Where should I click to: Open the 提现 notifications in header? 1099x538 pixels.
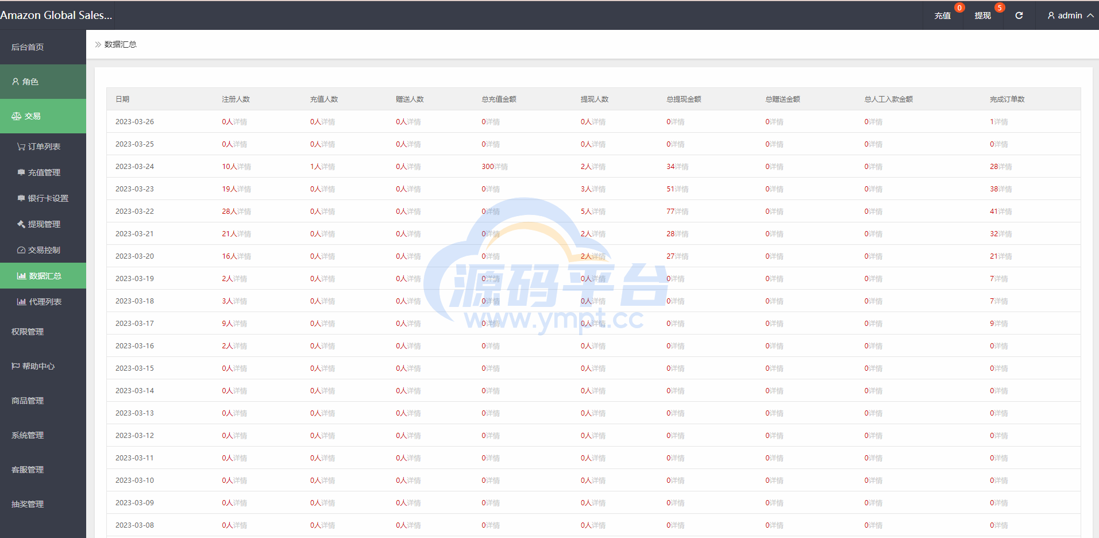point(982,16)
